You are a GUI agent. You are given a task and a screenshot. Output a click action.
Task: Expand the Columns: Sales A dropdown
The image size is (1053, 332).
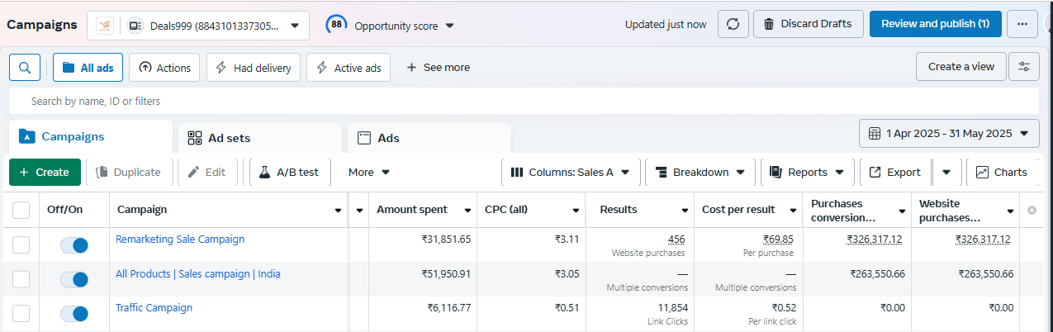point(570,173)
